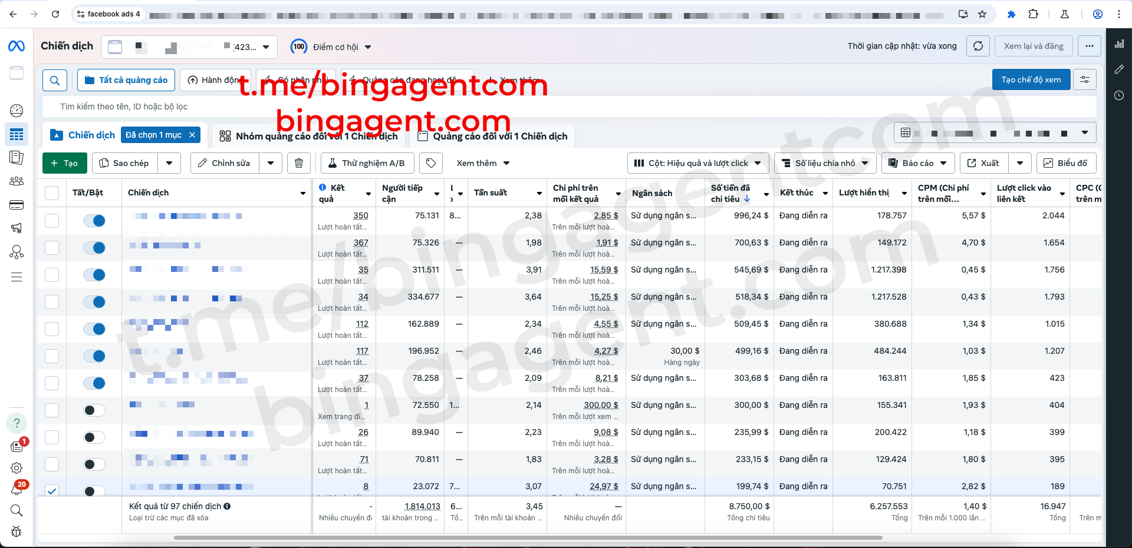
Task: Open Help question mark icon
Action: pyautogui.click(x=17, y=423)
